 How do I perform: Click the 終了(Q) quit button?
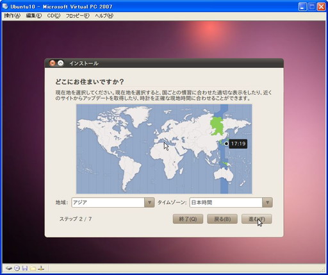pos(188,219)
